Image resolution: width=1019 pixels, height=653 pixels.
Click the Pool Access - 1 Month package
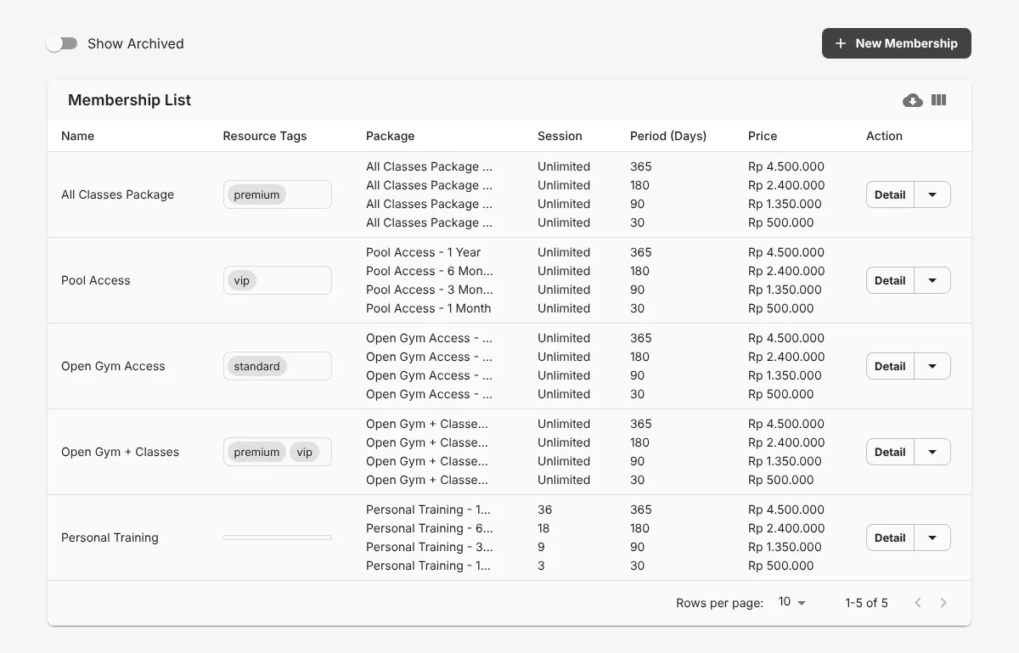pyautogui.click(x=428, y=308)
